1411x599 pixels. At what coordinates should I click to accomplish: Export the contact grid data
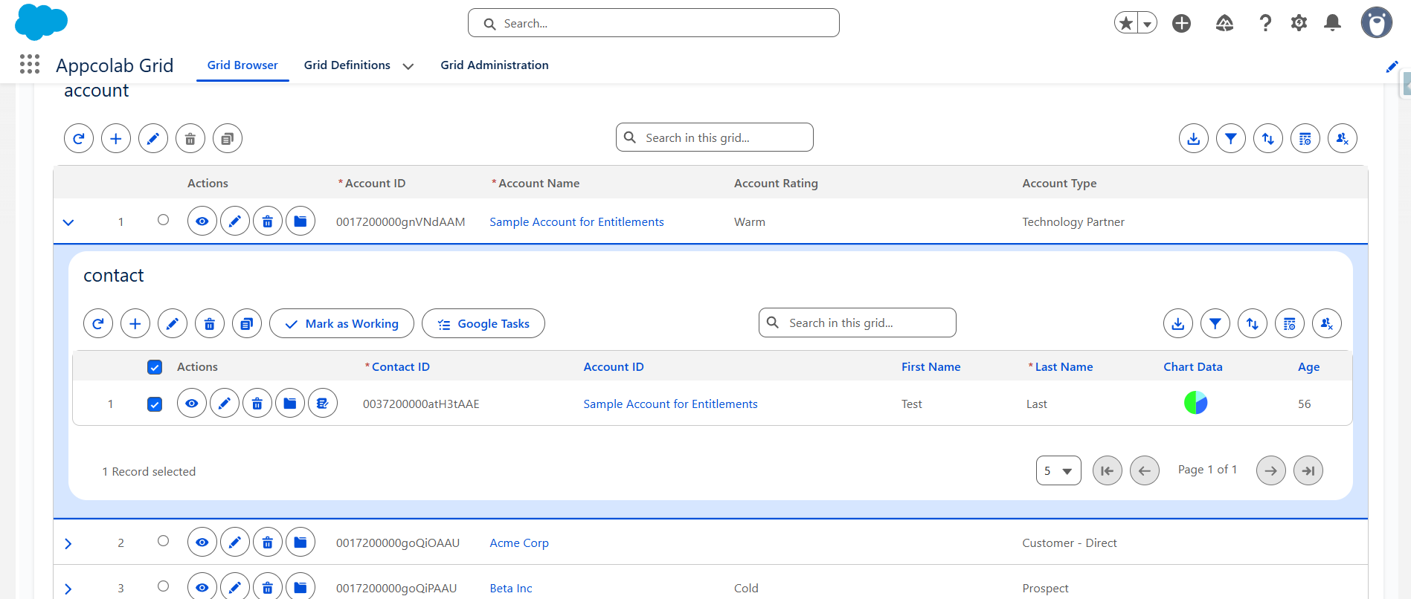pos(1178,323)
